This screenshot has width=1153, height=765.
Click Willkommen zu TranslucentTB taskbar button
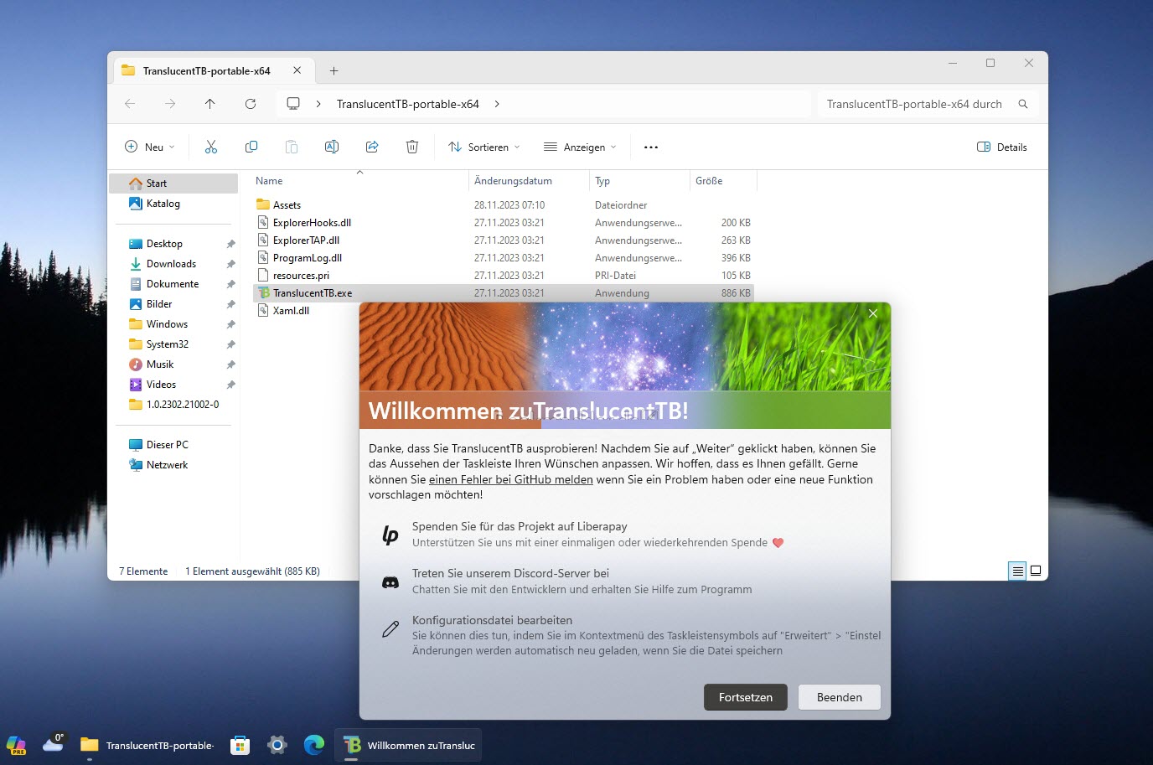(x=409, y=745)
